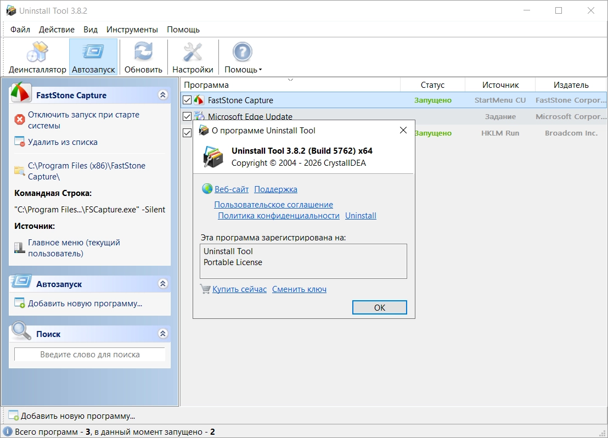Open the Поддержка link
This screenshot has width=608, height=438.
tap(275, 189)
